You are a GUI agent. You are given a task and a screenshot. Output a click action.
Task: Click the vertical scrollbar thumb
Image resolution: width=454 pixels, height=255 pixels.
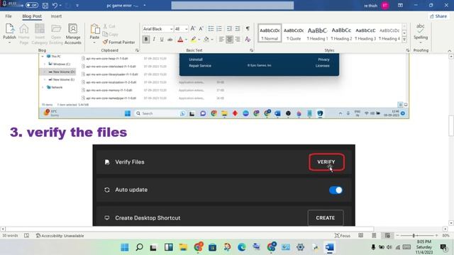(451, 125)
